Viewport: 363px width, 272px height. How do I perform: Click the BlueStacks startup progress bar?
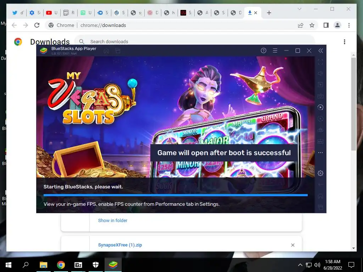pos(175,195)
